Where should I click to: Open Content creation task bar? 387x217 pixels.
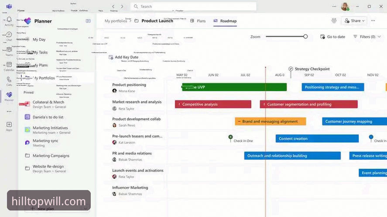coord(317,139)
